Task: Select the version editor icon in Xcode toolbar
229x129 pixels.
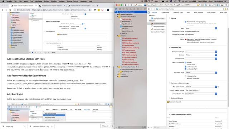Action: point(213,5)
